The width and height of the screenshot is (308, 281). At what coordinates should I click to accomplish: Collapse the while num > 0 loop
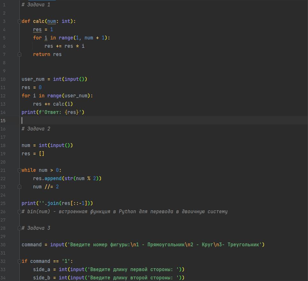point(19,170)
